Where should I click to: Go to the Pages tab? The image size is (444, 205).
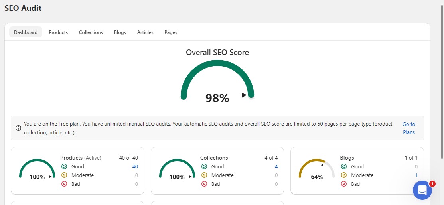click(171, 32)
